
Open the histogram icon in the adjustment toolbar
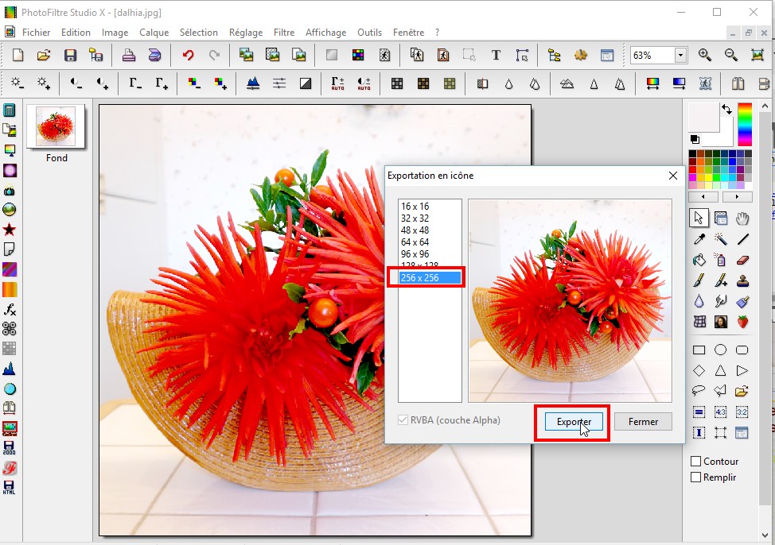click(252, 83)
